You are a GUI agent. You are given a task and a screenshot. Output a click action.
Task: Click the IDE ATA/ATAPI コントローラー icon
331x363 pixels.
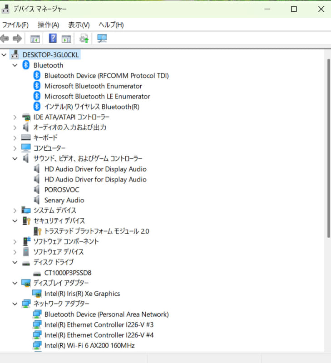point(26,117)
